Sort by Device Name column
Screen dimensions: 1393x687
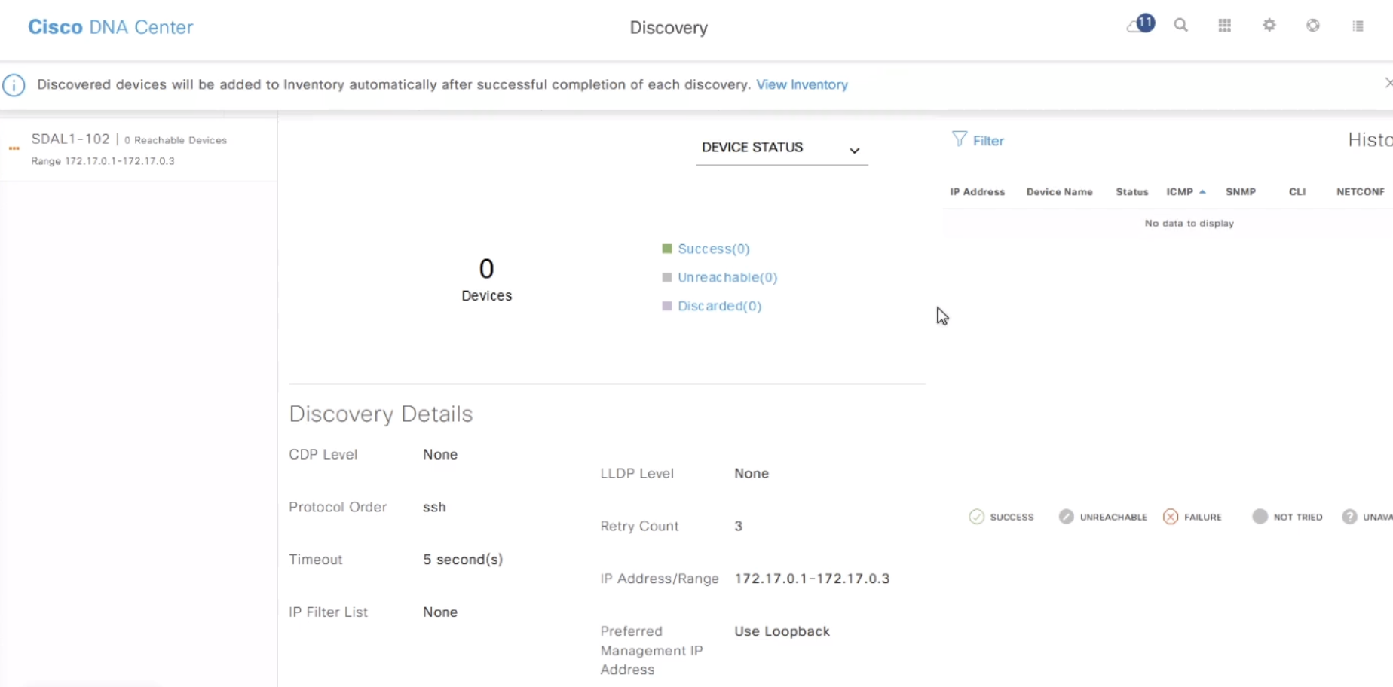[1059, 192]
